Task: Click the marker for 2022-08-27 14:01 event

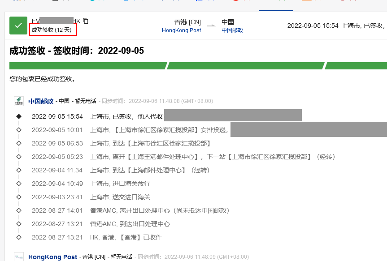Action: [18, 210]
